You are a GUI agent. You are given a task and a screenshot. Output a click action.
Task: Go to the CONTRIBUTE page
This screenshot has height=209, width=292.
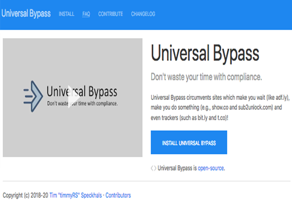(111, 14)
